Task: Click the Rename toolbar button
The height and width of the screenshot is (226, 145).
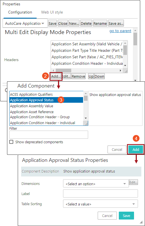Action: 100,23
